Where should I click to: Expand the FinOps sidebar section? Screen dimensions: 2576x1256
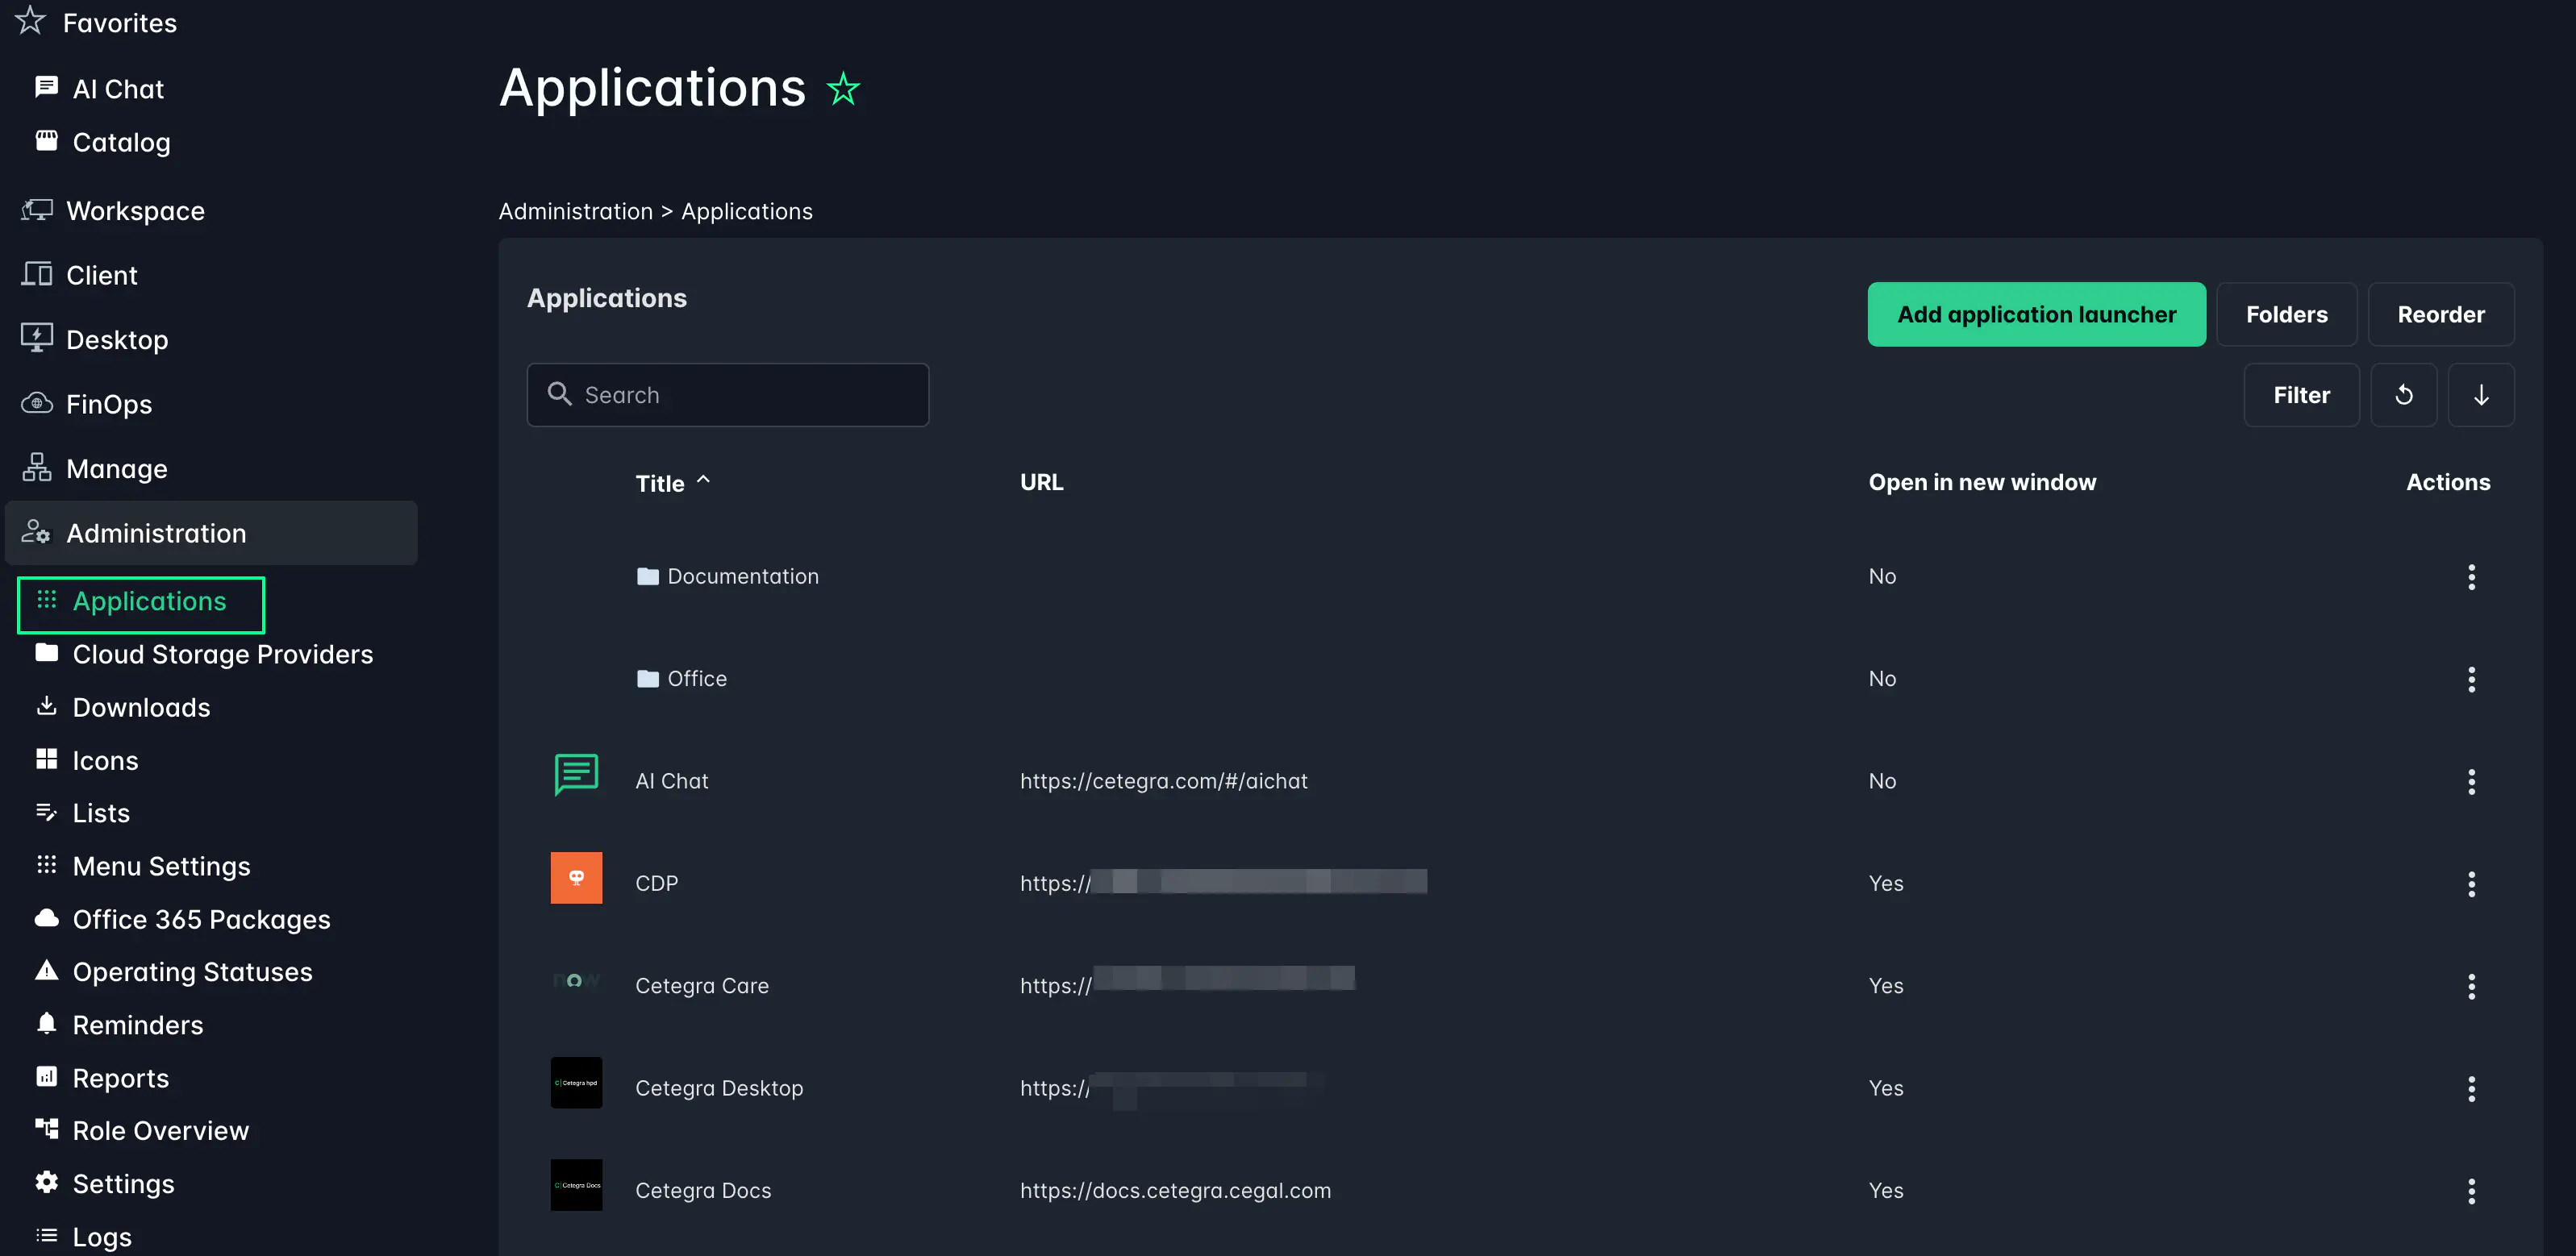(x=108, y=404)
